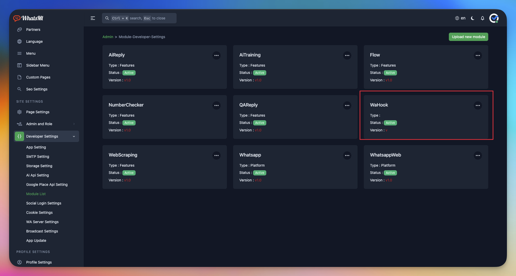Open WaHook module options menu

click(x=478, y=105)
